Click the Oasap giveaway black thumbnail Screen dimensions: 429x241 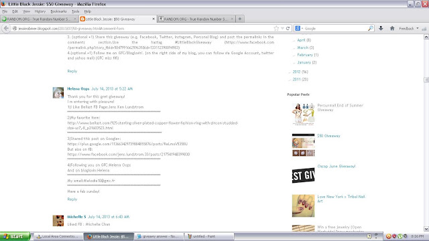point(303,175)
